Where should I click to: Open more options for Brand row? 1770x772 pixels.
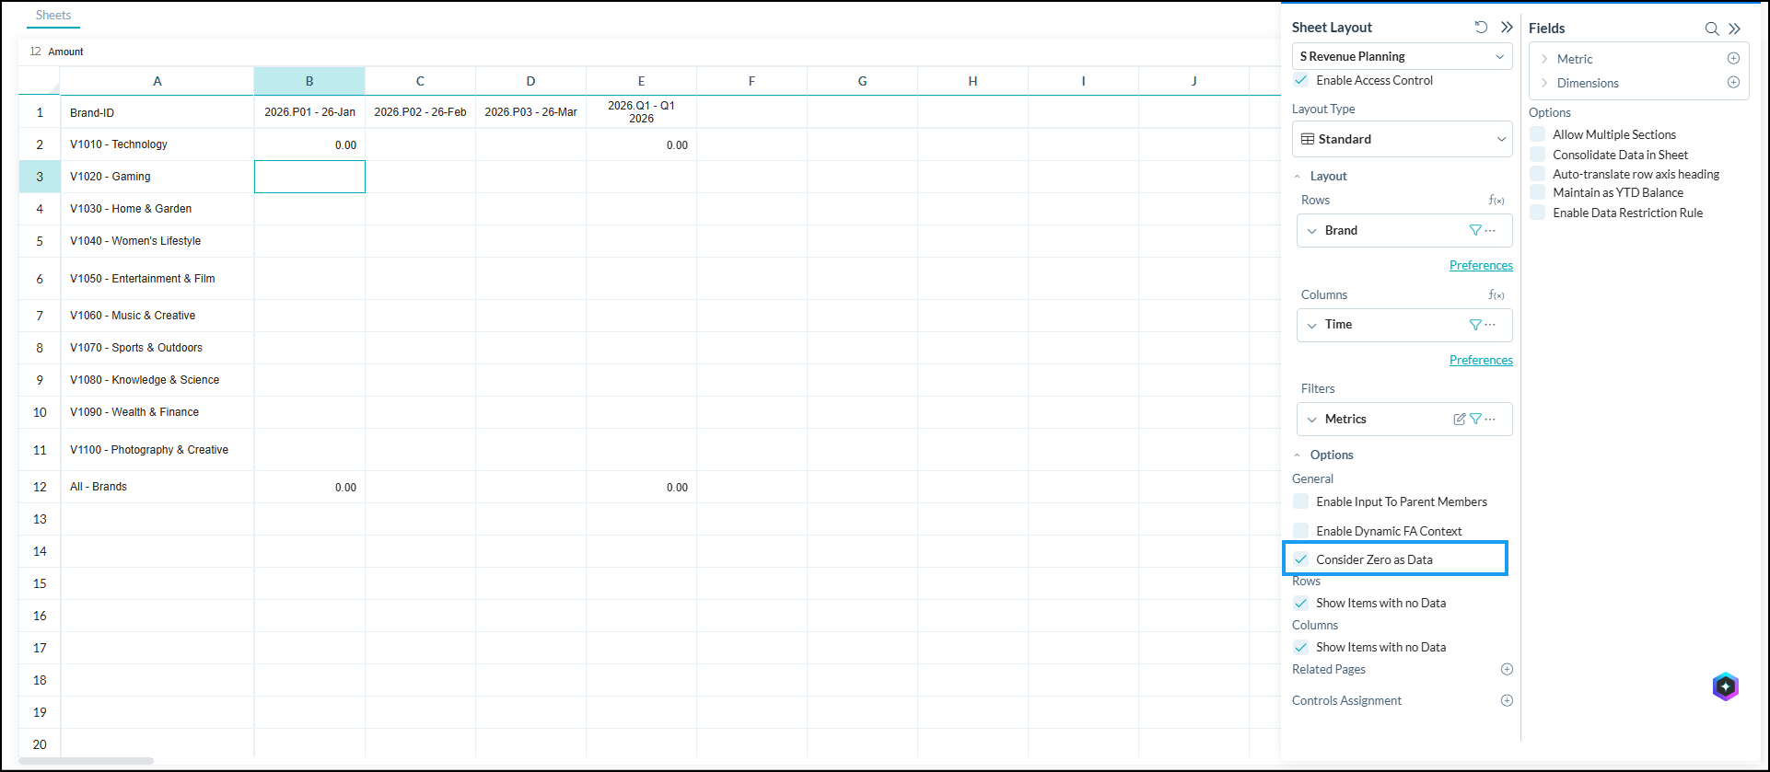click(x=1491, y=230)
